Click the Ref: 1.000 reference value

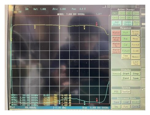(40, 9)
